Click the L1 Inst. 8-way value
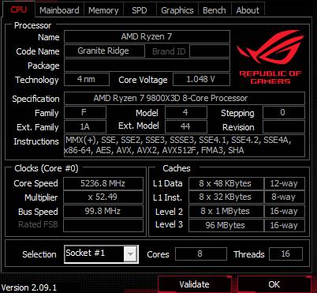317x293 pixels. coord(285,197)
